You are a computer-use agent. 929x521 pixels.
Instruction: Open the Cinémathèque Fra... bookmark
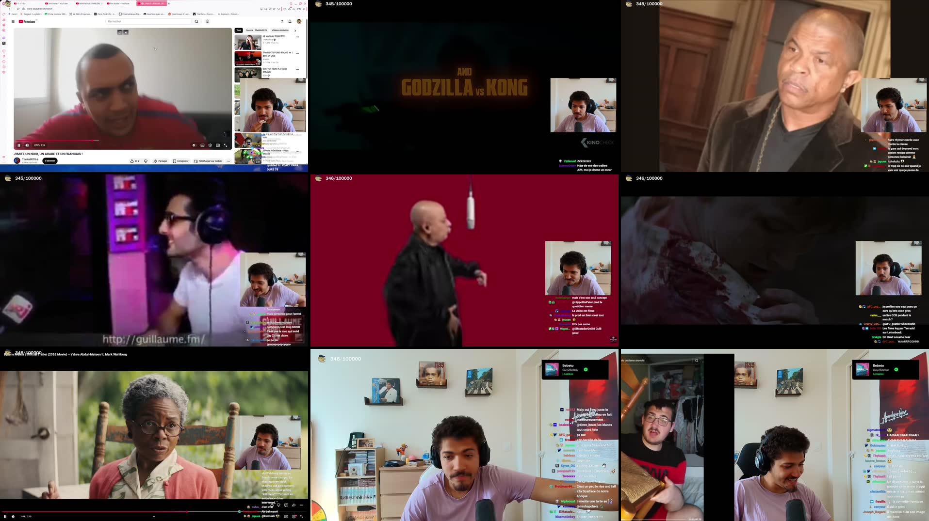coord(130,14)
